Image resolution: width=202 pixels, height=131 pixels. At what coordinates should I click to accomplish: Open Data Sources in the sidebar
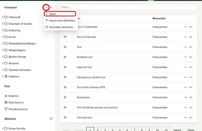[x=16, y=102]
